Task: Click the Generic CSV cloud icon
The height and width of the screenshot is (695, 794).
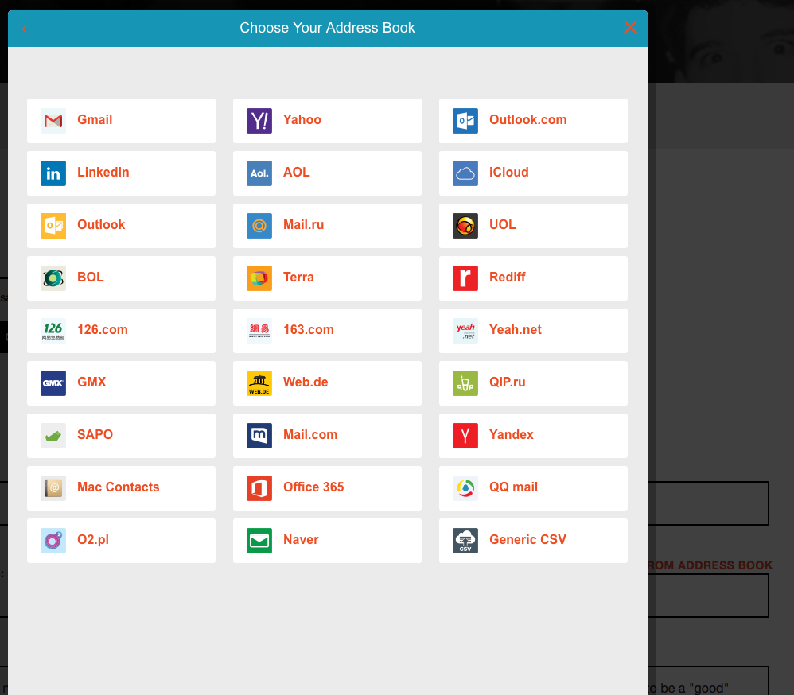Action: (x=465, y=541)
